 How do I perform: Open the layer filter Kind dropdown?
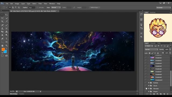tap(149, 46)
